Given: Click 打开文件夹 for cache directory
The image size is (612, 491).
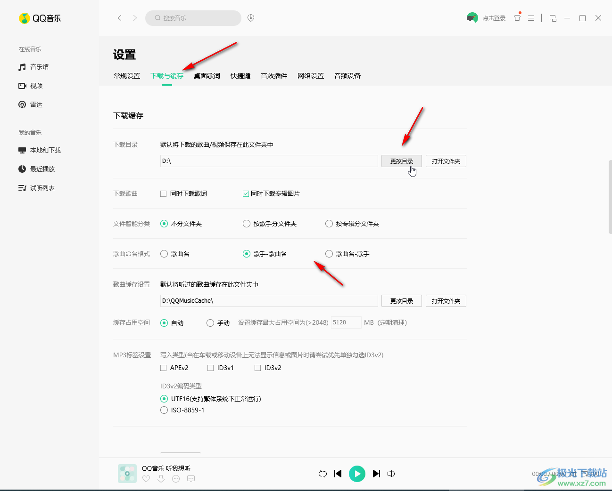Looking at the screenshot, I should 446,301.
